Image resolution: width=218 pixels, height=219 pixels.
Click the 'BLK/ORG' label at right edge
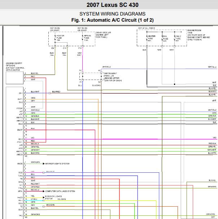pyautogui.click(x=212, y=153)
